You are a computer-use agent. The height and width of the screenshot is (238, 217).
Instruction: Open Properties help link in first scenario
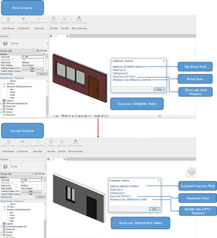(x=6, y=74)
